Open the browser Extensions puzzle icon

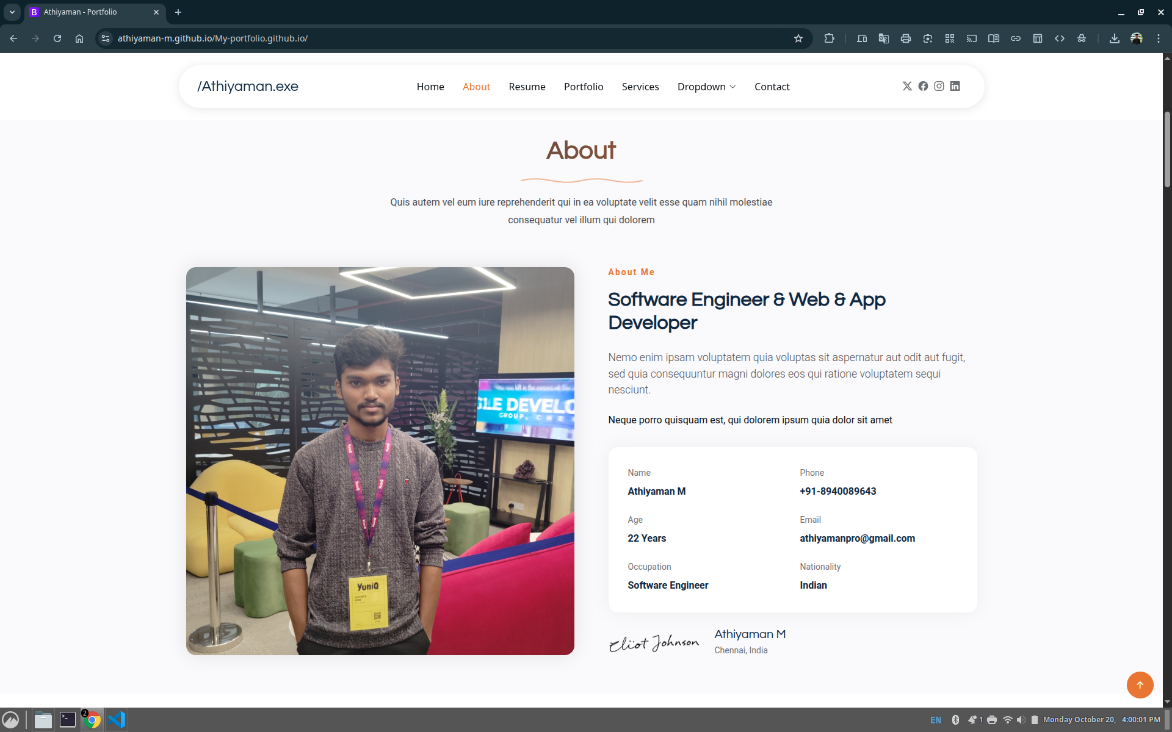[x=829, y=38]
